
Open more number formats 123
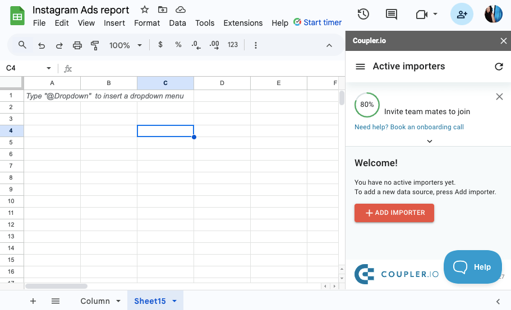[233, 45]
